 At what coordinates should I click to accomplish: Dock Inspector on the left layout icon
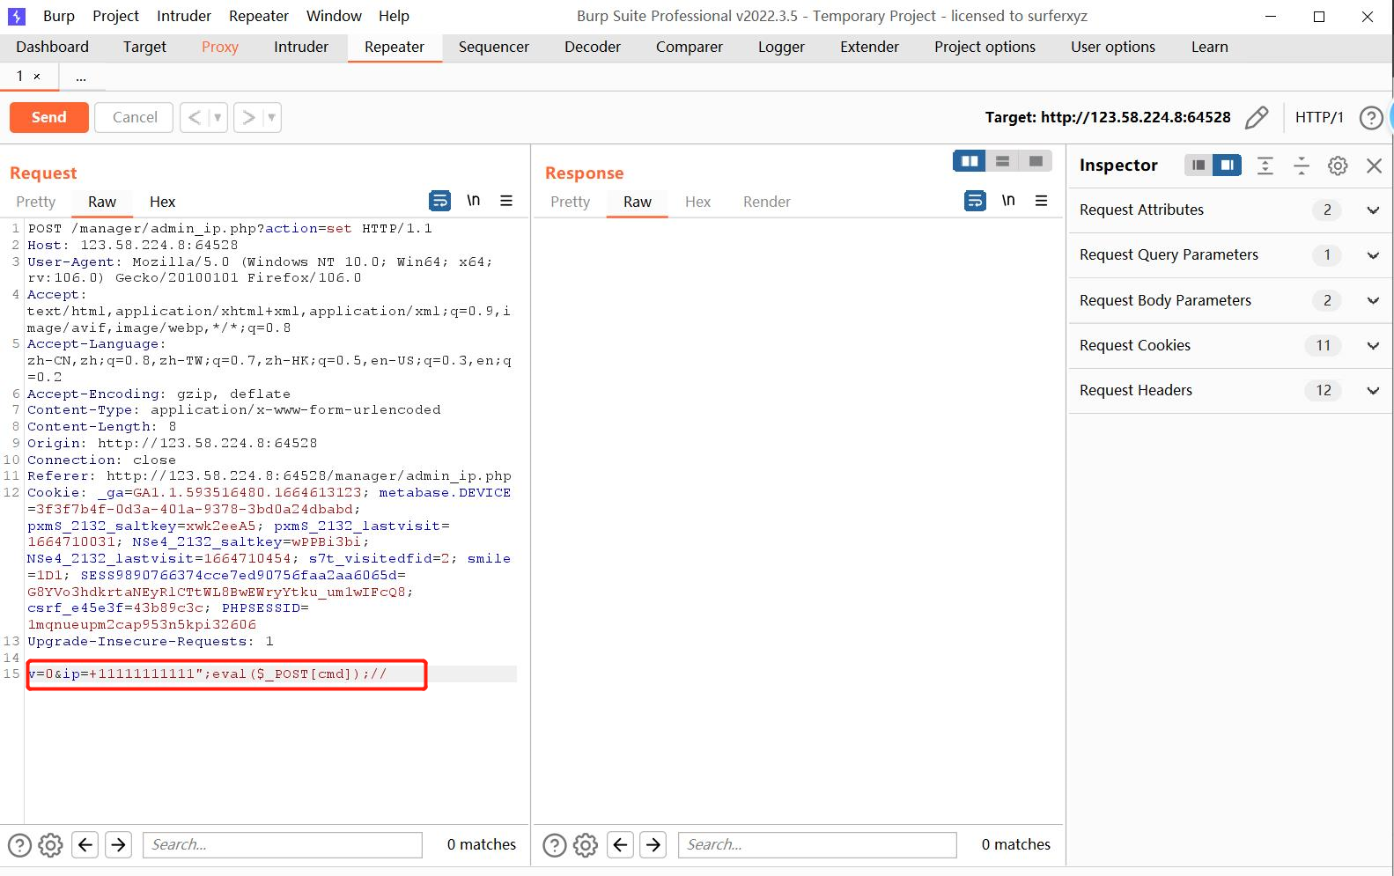point(1199,166)
